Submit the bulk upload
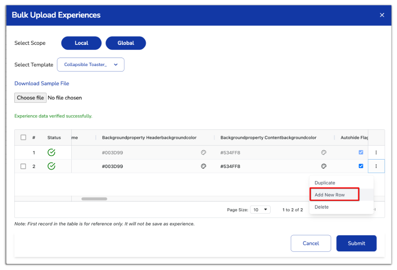This screenshot has height=270, width=397. tap(356, 243)
